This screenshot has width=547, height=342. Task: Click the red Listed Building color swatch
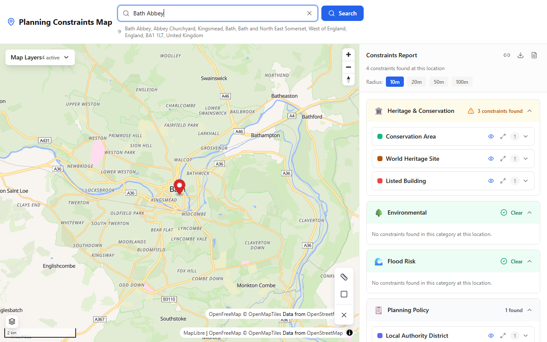pos(380,181)
